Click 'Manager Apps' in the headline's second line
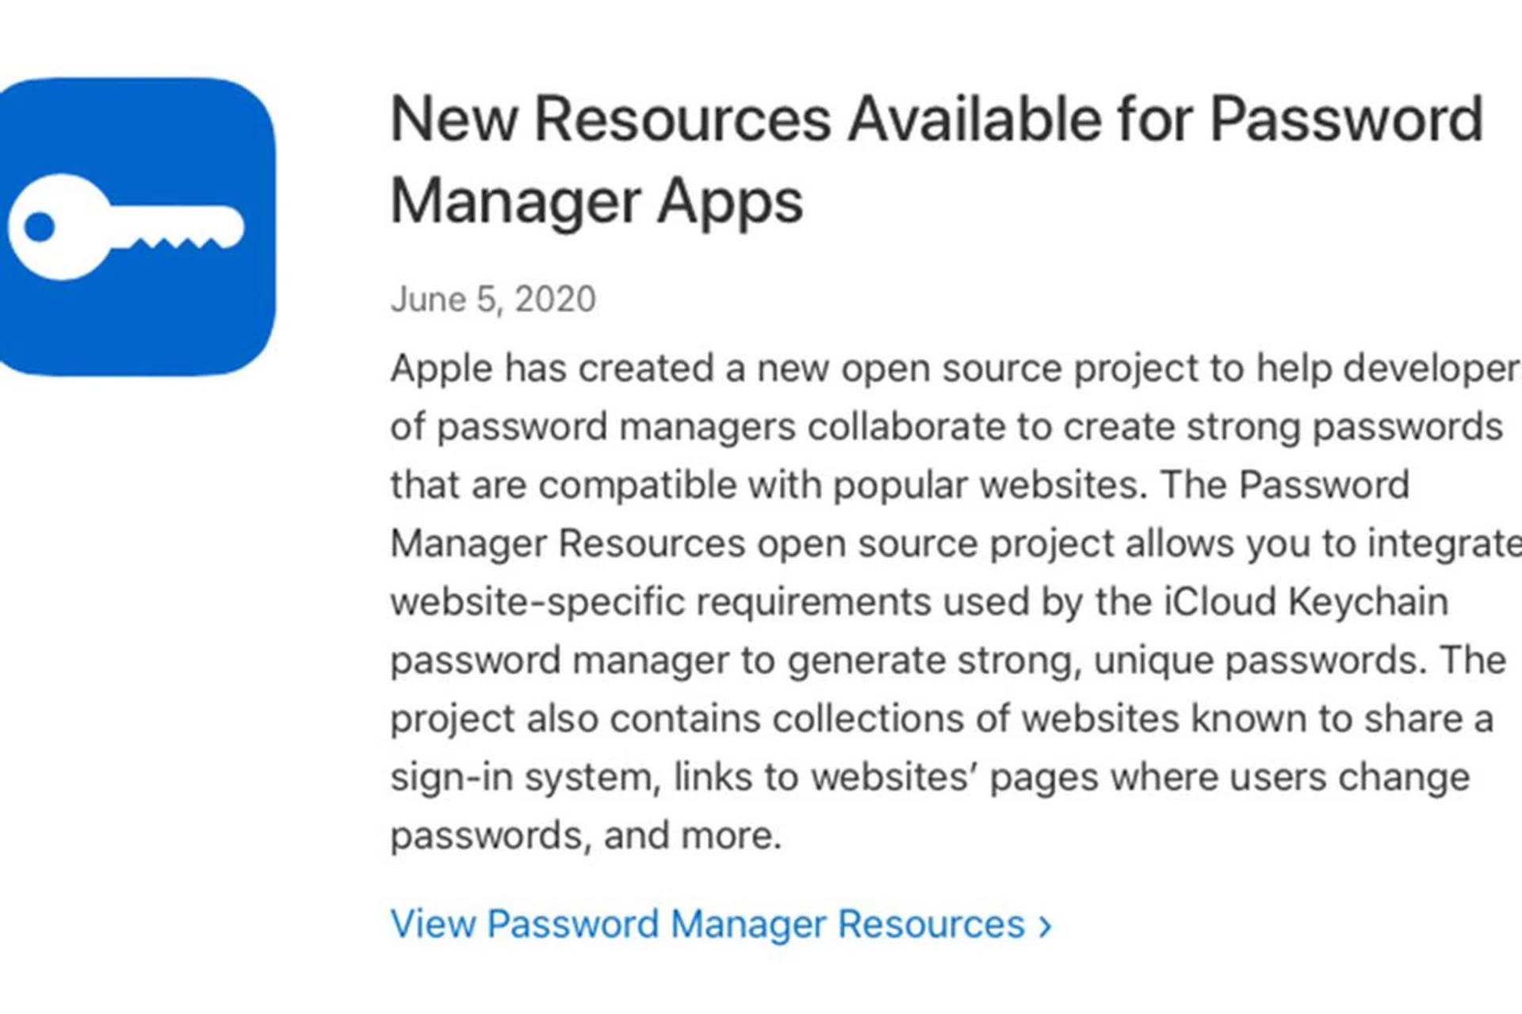The width and height of the screenshot is (1522, 1014). [596, 201]
